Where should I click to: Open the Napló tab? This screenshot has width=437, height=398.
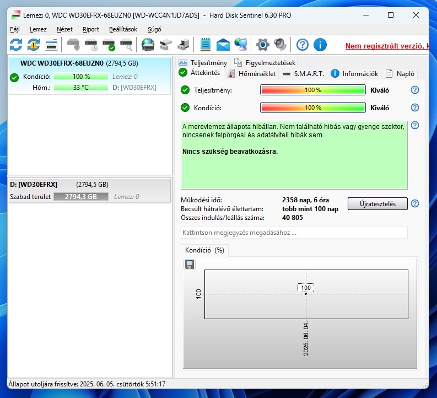point(400,73)
